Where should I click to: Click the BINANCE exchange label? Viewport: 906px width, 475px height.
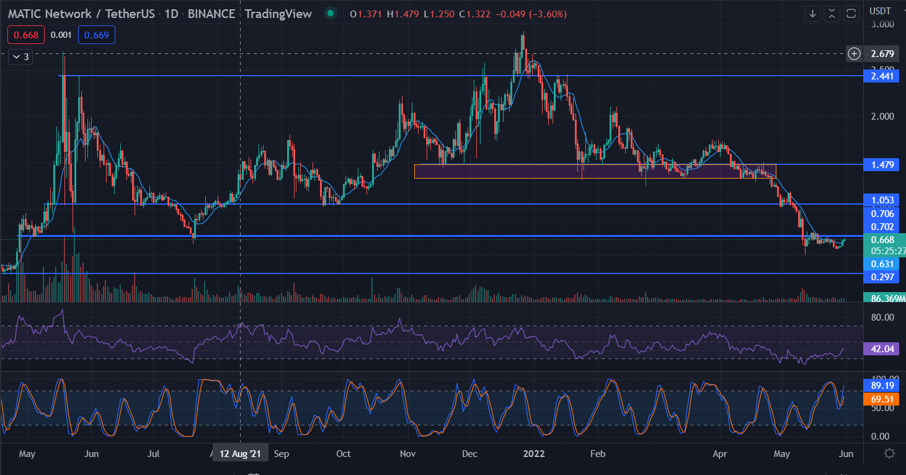pyautogui.click(x=210, y=14)
